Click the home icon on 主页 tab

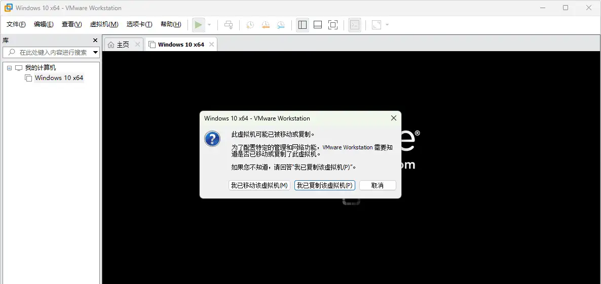tap(111, 45)
